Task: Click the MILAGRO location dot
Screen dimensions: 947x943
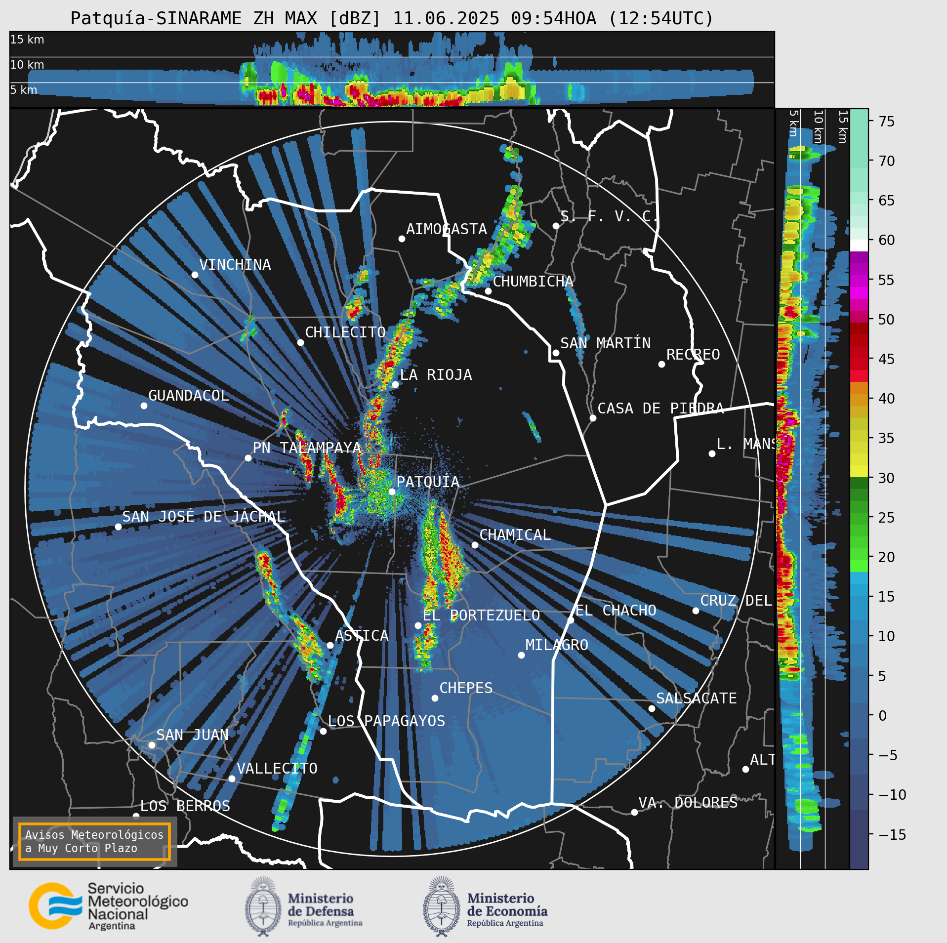Action: pyautogui.click(x=521, y=655)
